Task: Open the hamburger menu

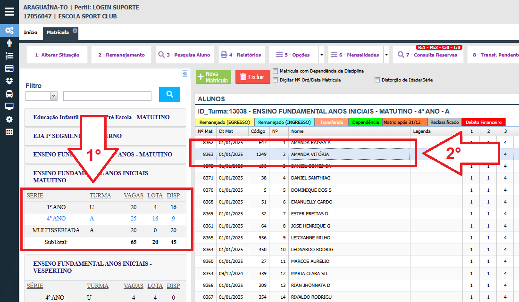Action: 9,12
